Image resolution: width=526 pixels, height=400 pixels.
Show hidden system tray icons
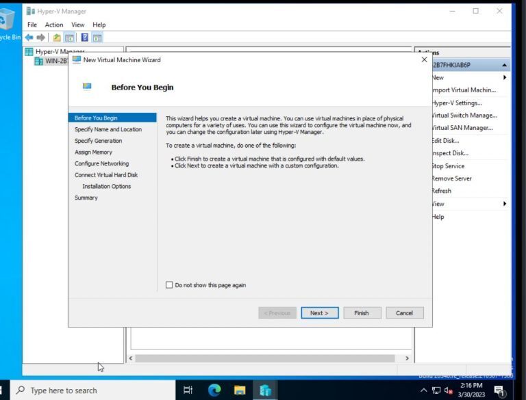pos(423,390)
